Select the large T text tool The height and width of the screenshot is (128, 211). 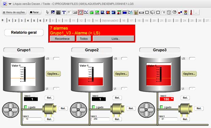click(64, 12)
